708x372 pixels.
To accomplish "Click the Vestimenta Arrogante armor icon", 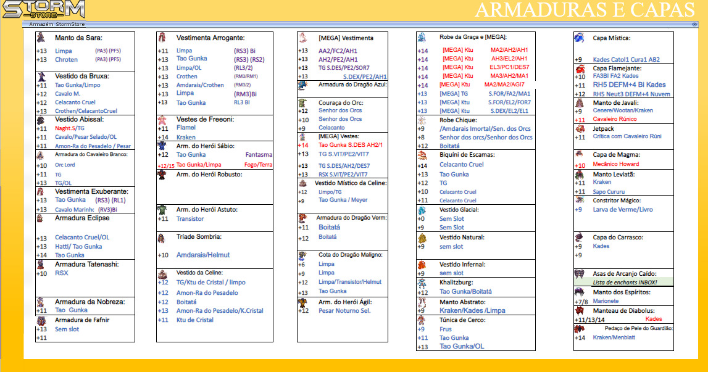I will [x=162, y=37].
